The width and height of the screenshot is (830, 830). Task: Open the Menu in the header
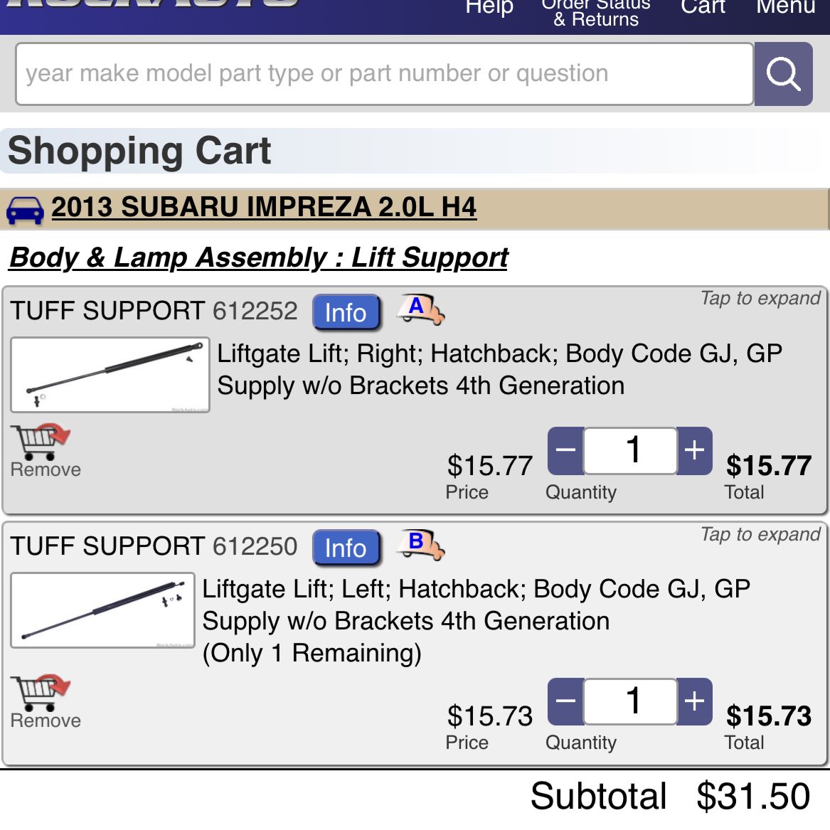785,9
